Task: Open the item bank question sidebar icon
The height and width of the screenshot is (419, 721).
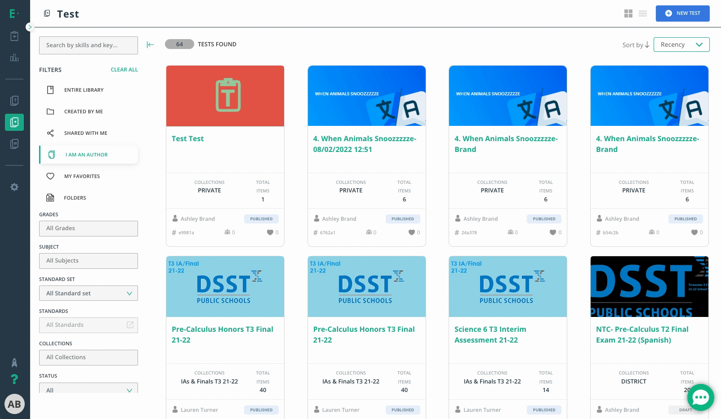Action: 14,101
